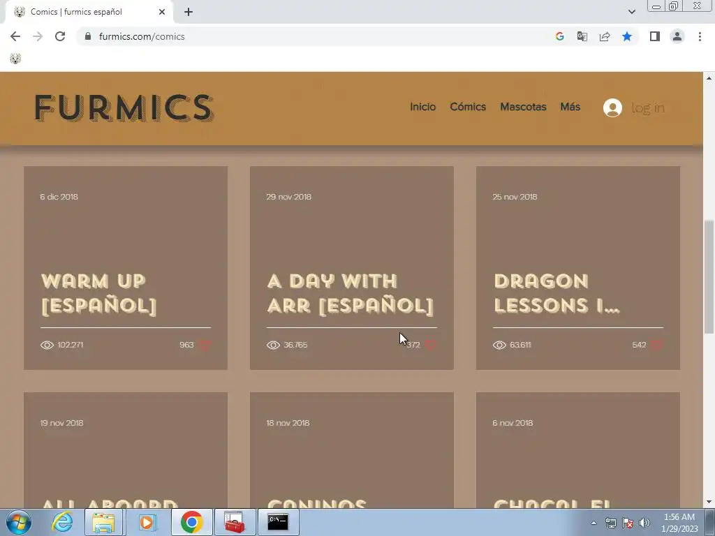
Task: Click the user avatar beside log in
Action: [x=612, y=108]
